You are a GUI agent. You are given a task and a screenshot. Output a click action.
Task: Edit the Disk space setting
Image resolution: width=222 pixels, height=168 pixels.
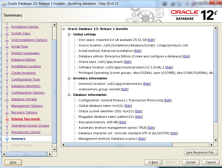click(x=151, y=40)
